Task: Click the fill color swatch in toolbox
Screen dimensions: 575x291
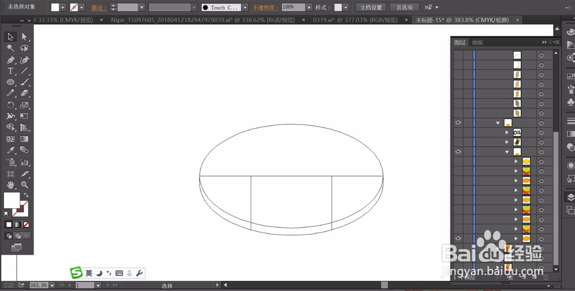Action: coord(11,200)
